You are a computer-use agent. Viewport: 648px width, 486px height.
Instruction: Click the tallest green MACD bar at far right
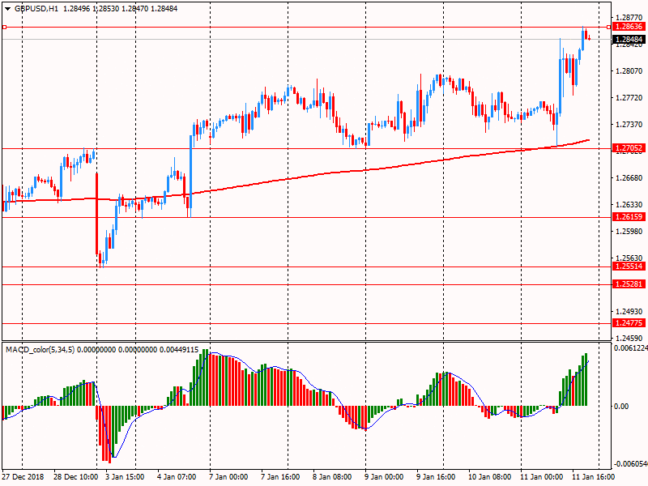click(585, 379)
